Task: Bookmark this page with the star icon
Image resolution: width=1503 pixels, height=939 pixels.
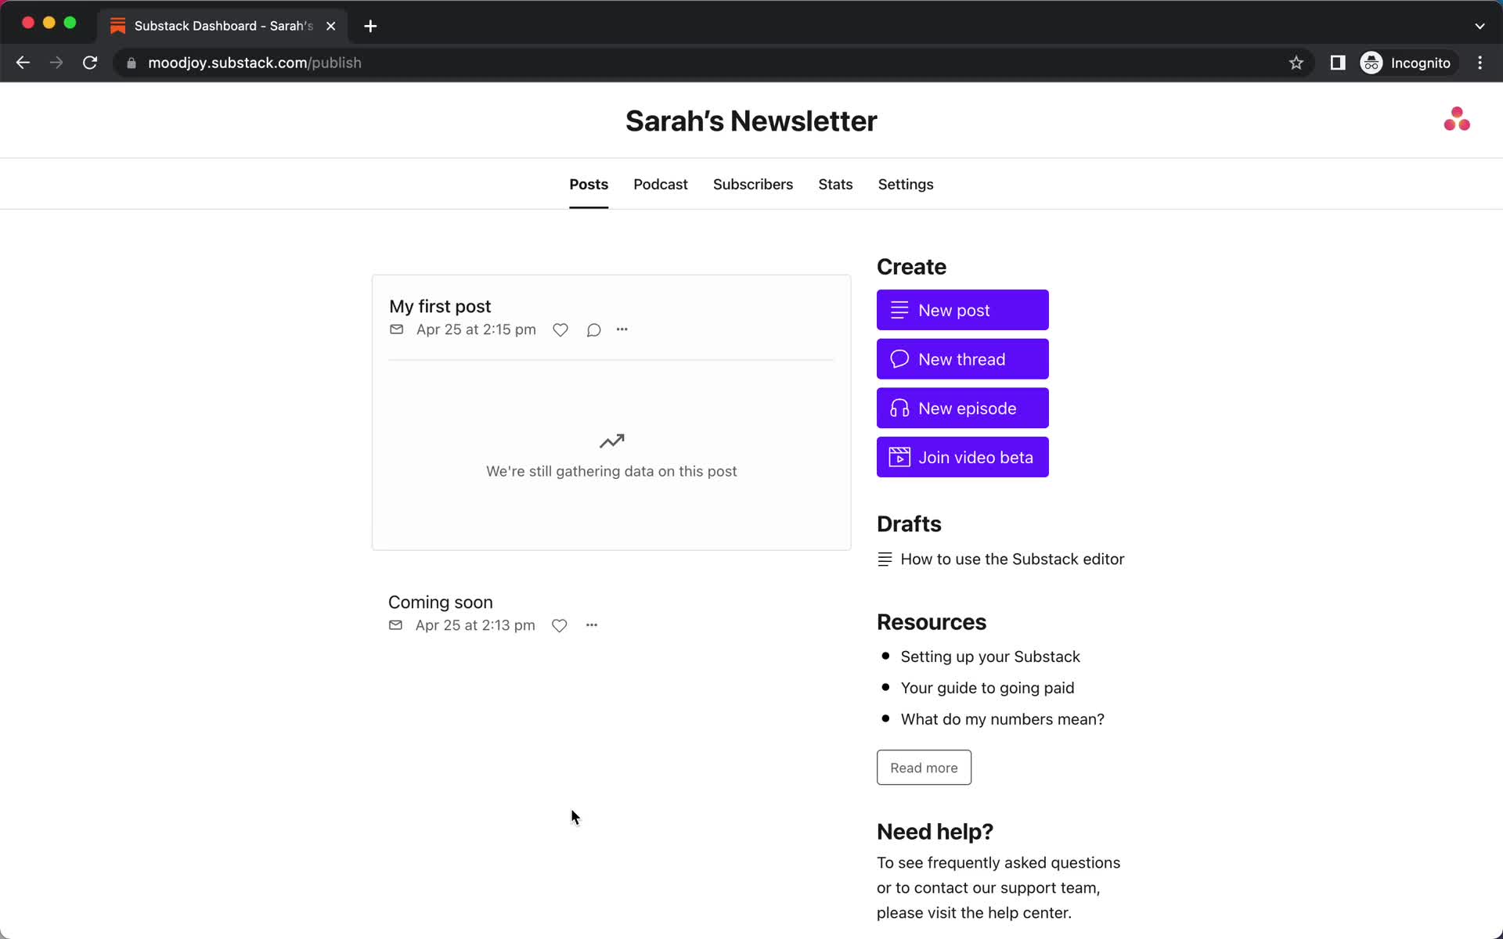Action: tap(1296, 63)
